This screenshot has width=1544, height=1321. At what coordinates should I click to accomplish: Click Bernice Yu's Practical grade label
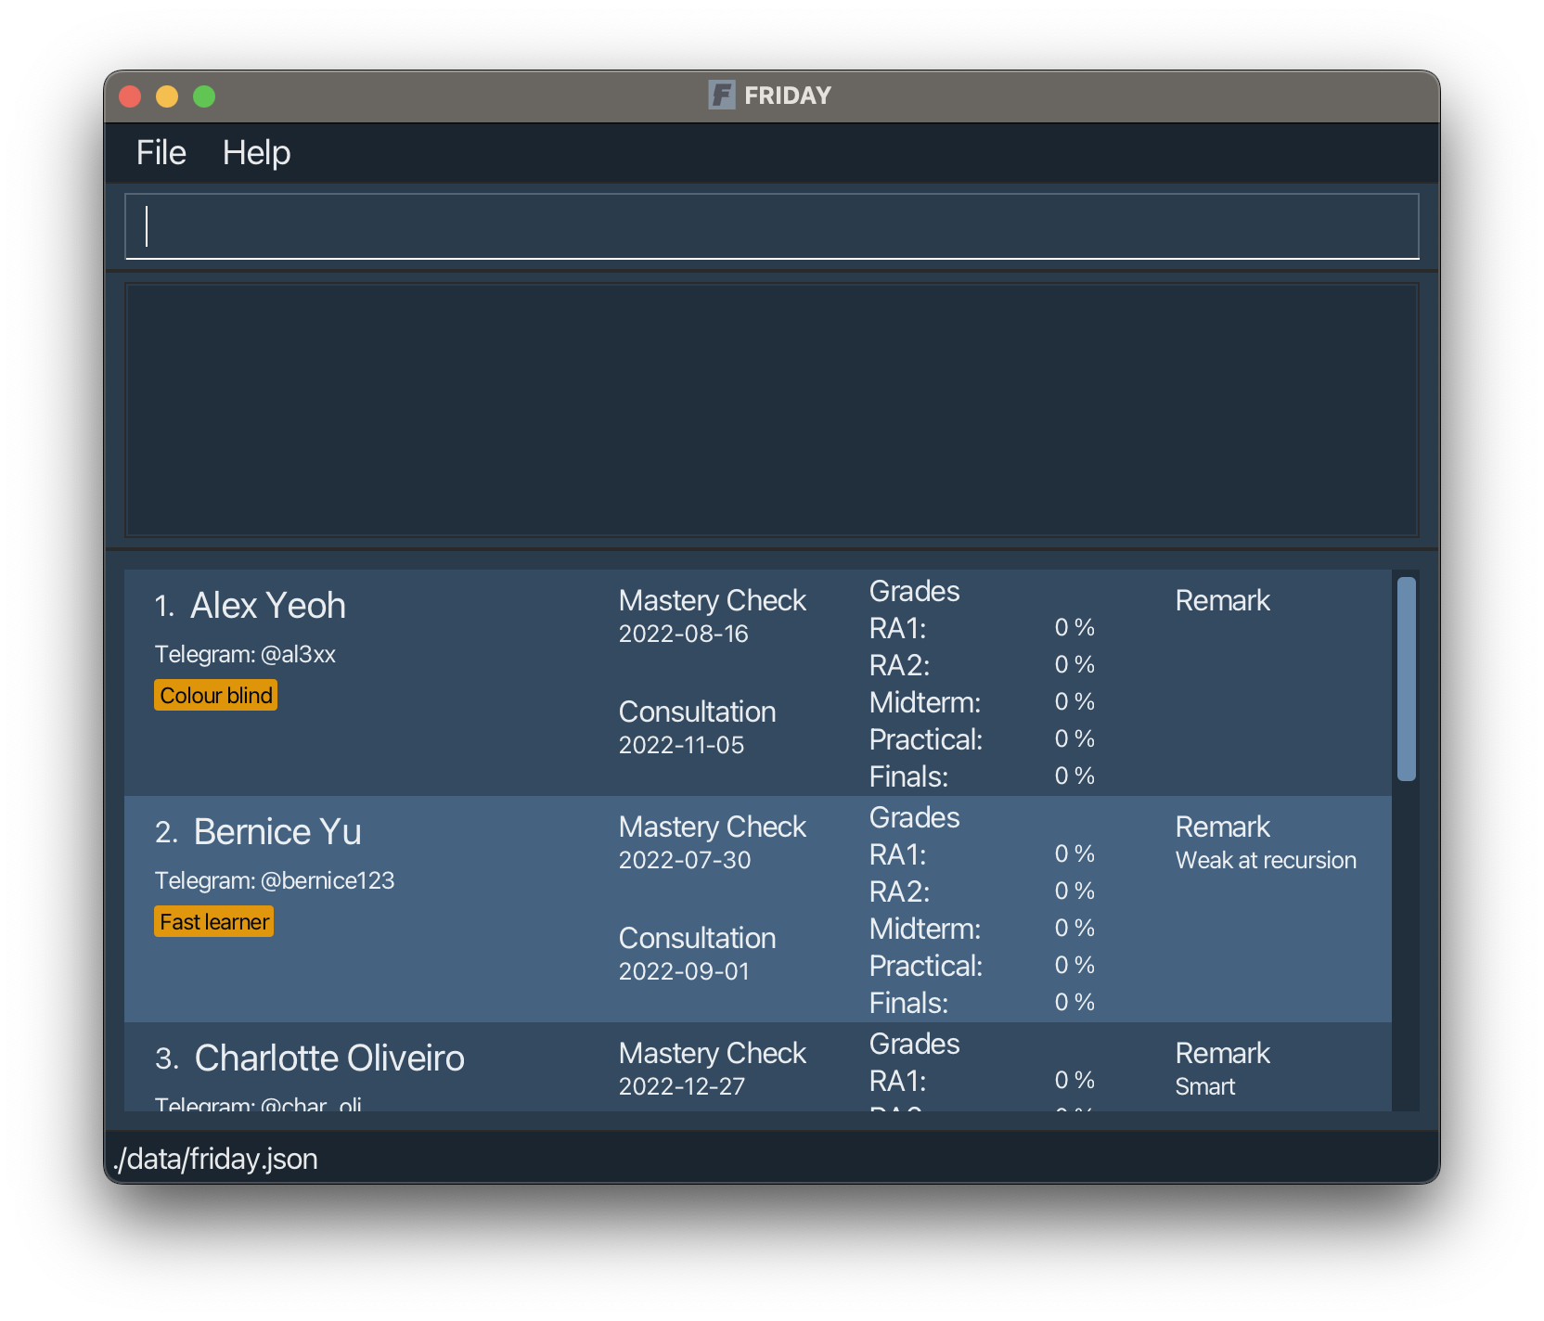point(926,966)
